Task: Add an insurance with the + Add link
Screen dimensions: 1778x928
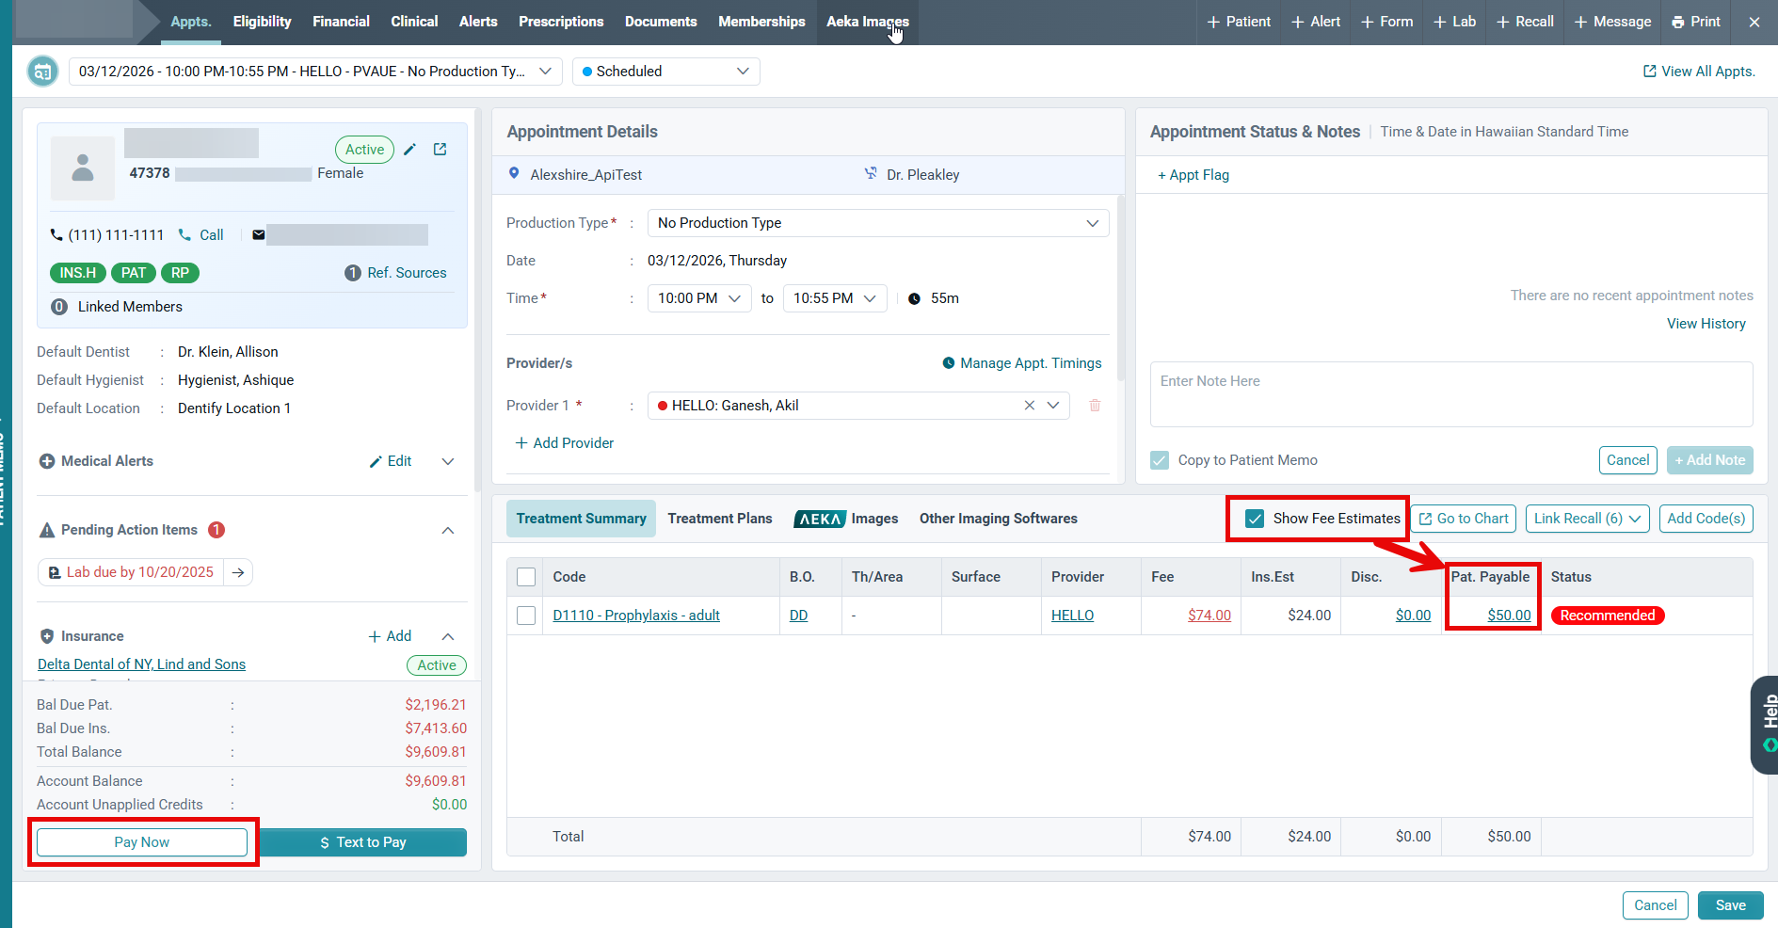Action: pyautogui.click(x=390, y=636)
